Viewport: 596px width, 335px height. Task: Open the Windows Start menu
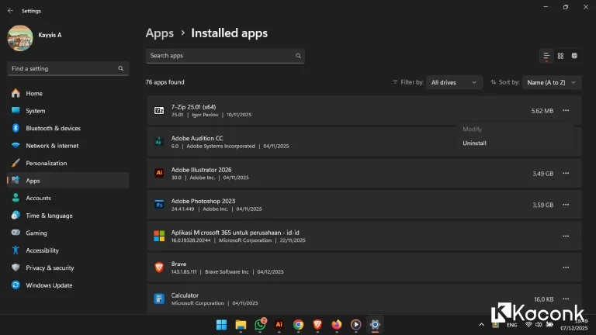[x=221, y=325]
